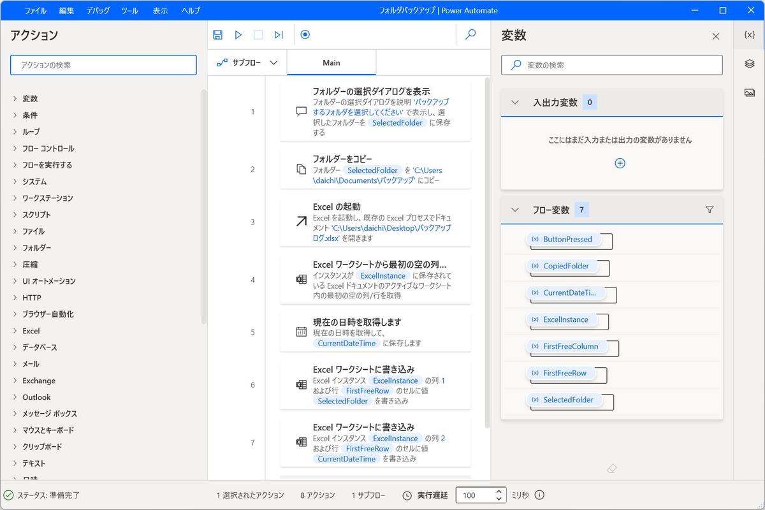Image resolution: width=765 pixels, height=510 pixels.
Task: Run the flow with the play icon
Action: click(238, 35)
